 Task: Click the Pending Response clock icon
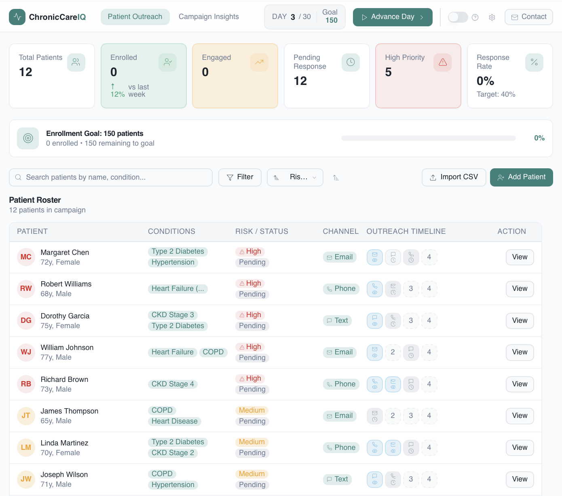pyautogui.click(x=351, y=62)
